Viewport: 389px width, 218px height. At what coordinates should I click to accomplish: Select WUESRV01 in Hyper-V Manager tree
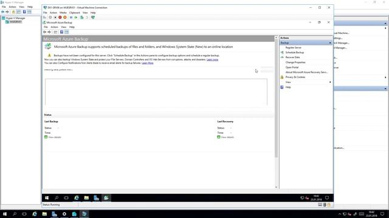coord(15,22)
